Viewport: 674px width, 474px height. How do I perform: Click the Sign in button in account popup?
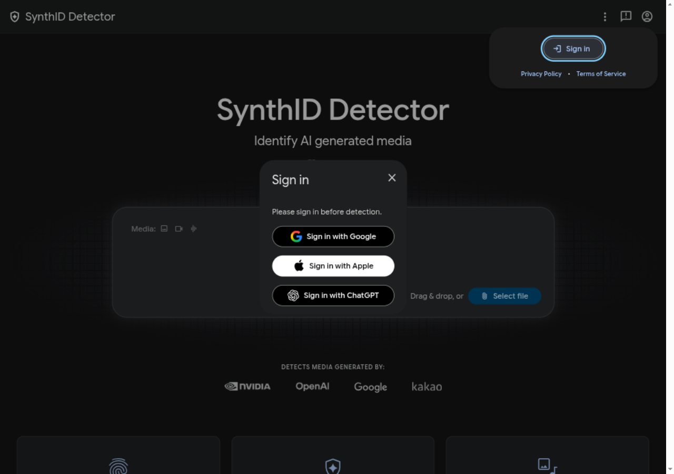(573, 49)
